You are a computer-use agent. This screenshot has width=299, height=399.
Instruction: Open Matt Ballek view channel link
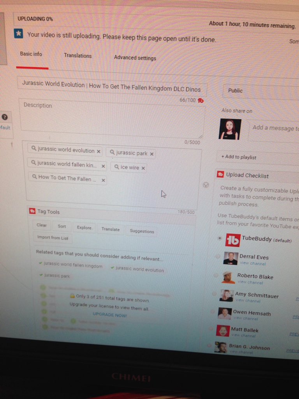[243, 335]
